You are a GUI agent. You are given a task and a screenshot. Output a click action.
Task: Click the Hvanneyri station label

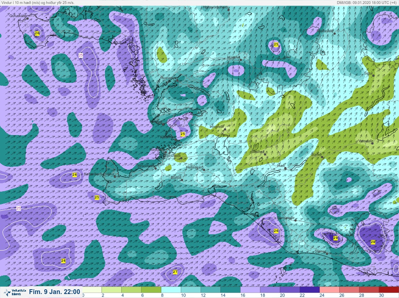click(168, 78)
